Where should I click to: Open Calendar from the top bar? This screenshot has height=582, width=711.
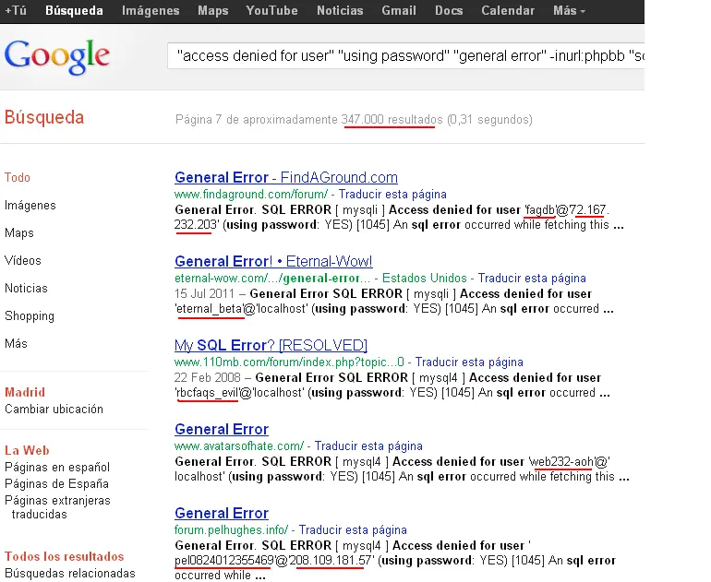508,10
